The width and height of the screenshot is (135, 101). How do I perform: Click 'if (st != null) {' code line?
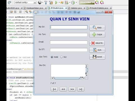click(x=21, y=95)
